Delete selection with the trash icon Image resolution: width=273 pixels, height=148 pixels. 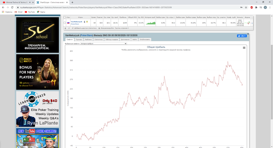(x=65, y=28)
